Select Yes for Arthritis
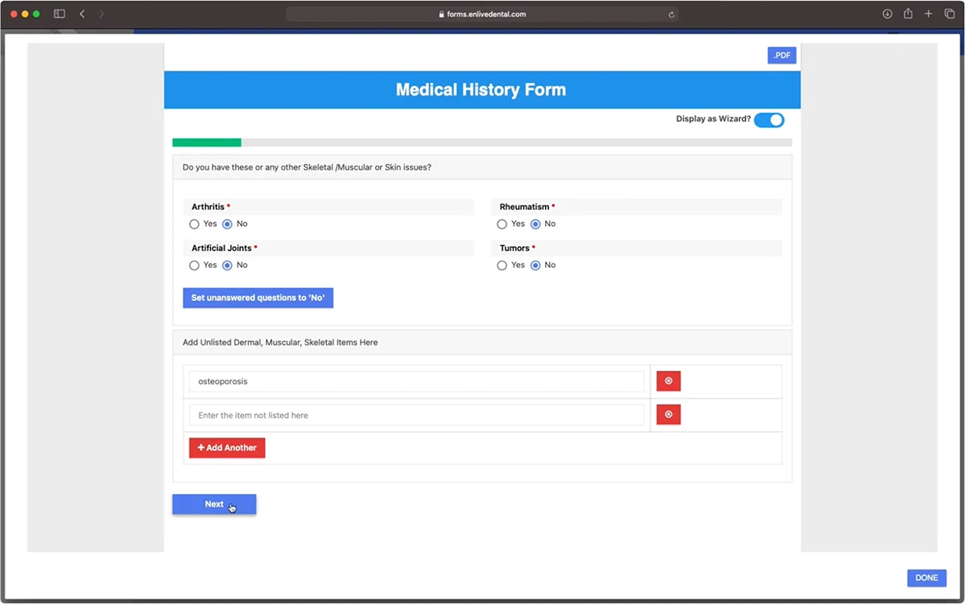966x604 pixels. (194, 224)
